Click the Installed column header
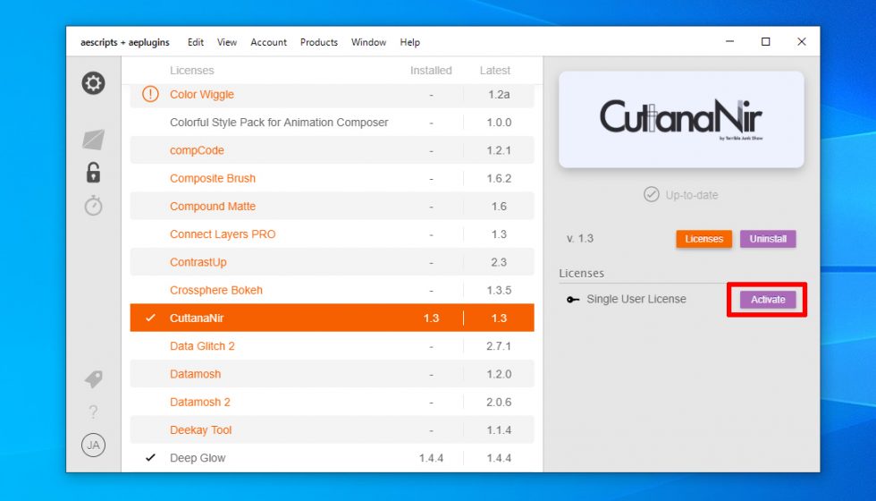876x501 pixels. pos(431,71)
